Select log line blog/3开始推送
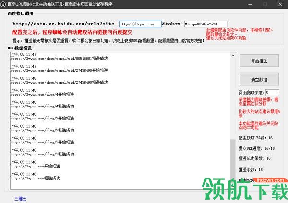The height and width of the screenshot is (203, 288). 42,142
